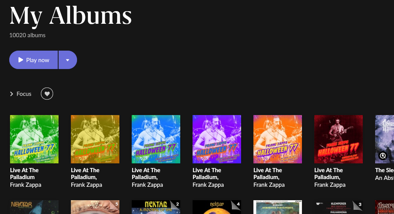Click the version badge 4 on nektar album
This screenshot has width=394, height=214.
click(x=238, y=204)
